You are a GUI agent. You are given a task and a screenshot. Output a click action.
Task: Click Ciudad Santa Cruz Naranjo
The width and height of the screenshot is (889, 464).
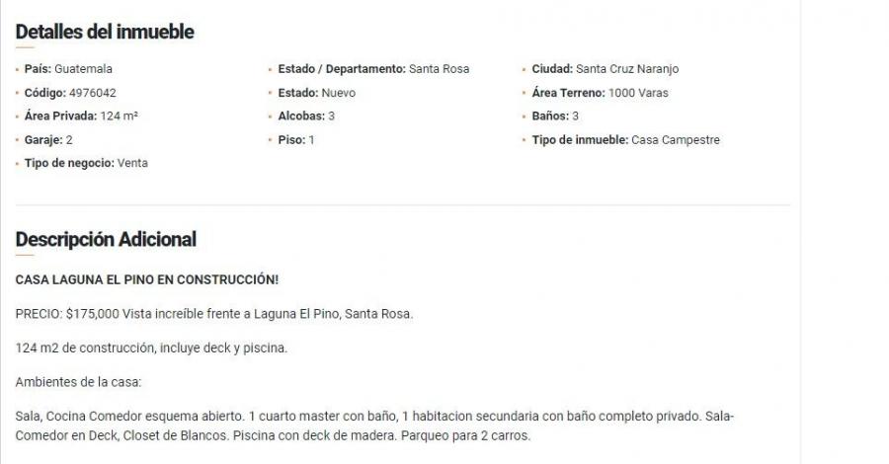(x=605, y=69)
